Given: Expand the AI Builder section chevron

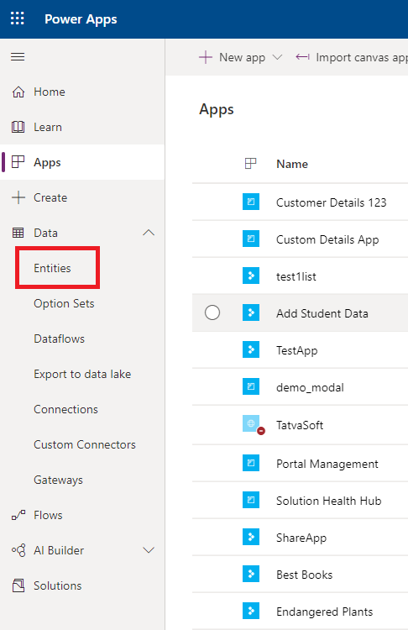Looking at the screenshot, I should (x=149, y=550).
